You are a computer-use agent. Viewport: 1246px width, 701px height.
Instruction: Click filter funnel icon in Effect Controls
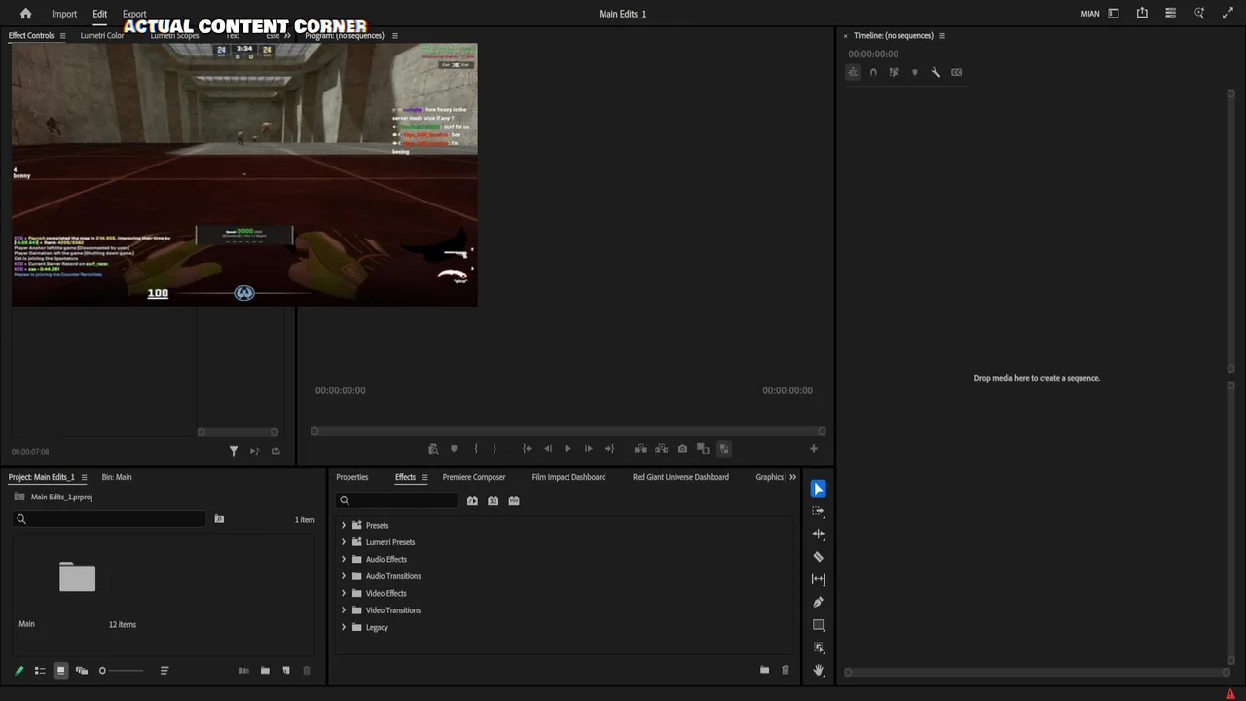tap(234, 451)
